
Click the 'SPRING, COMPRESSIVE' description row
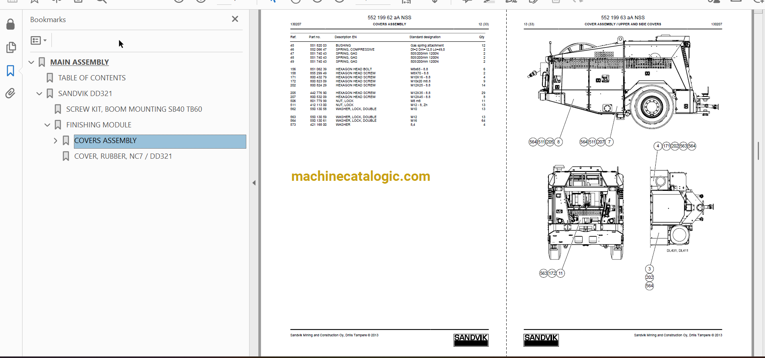pyautogui.click(x=355, y=49)
